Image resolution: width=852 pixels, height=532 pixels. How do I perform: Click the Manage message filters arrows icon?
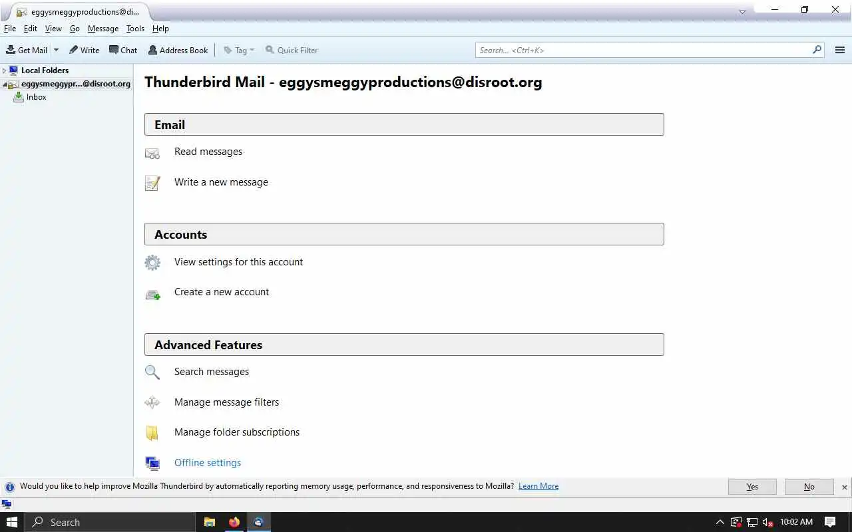pos(152,402)
